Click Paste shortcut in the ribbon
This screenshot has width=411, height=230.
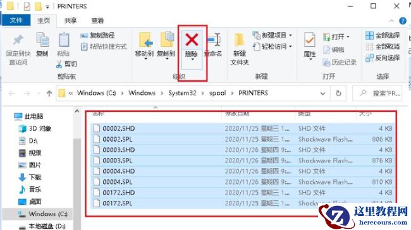coord(104,47)
